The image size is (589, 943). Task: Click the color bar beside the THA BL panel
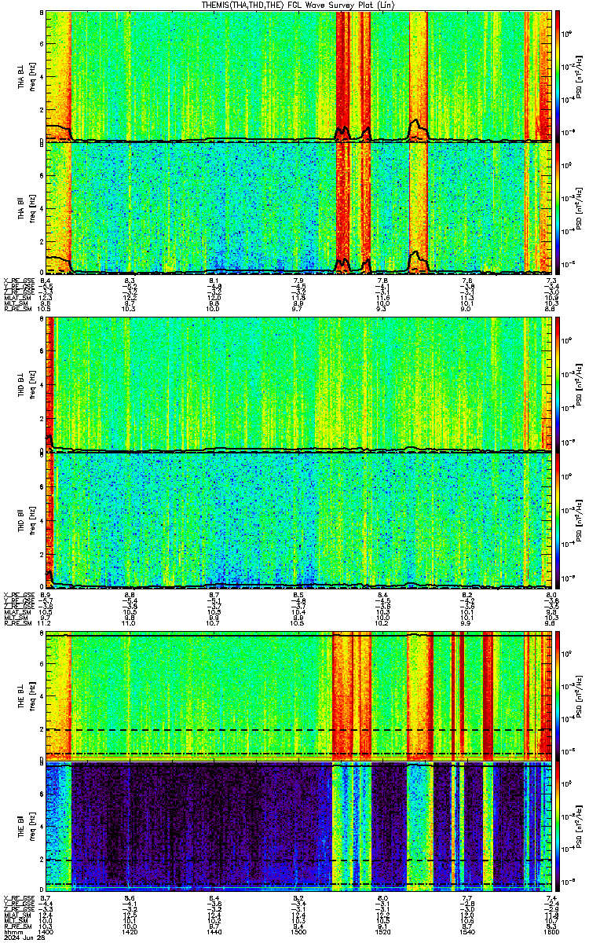(558, 76)
